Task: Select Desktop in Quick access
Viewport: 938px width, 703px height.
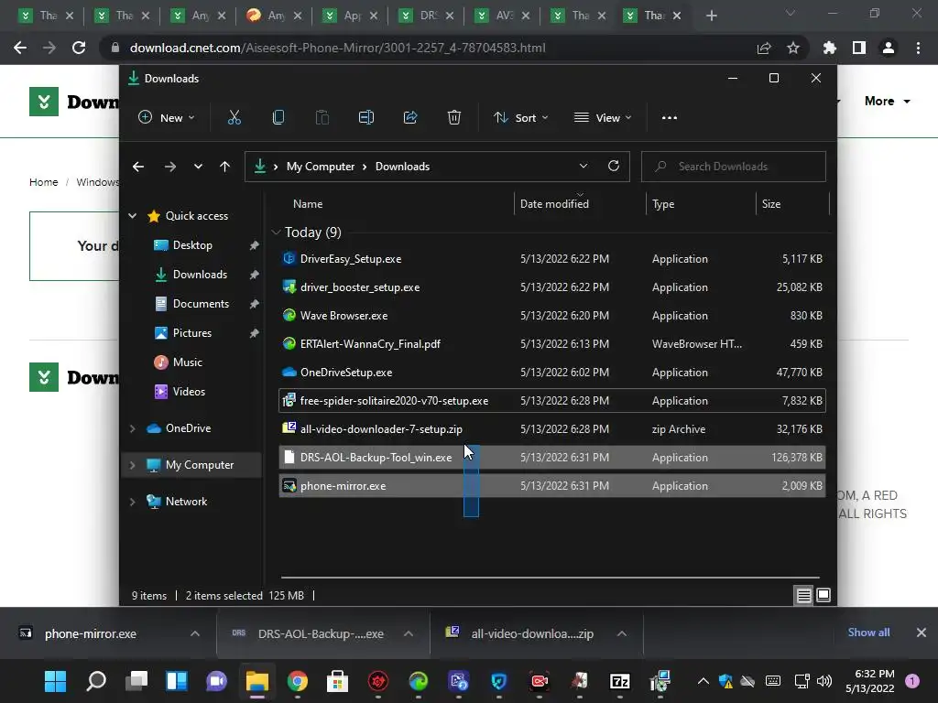Action: coord(192,245)
